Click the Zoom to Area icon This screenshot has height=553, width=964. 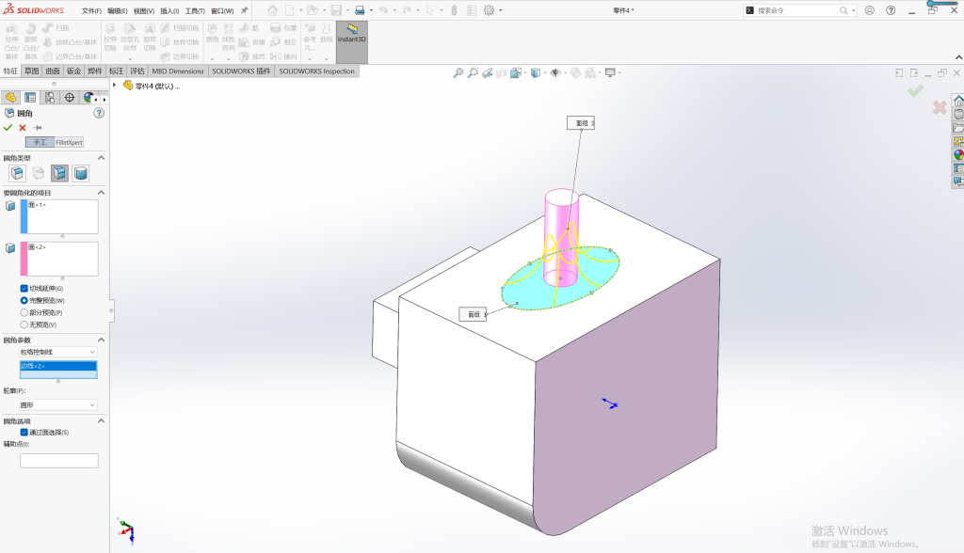[x=473, y=73]
